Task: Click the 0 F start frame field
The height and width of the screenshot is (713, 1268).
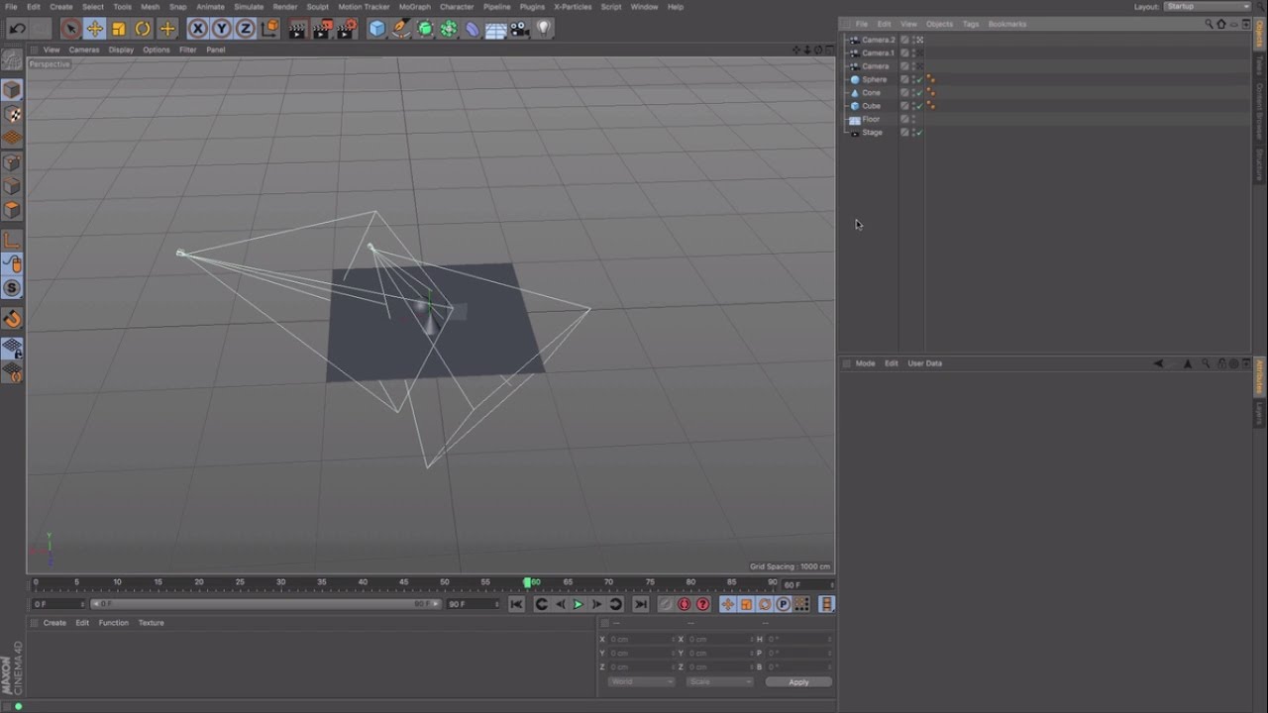Action: [58, 604]
